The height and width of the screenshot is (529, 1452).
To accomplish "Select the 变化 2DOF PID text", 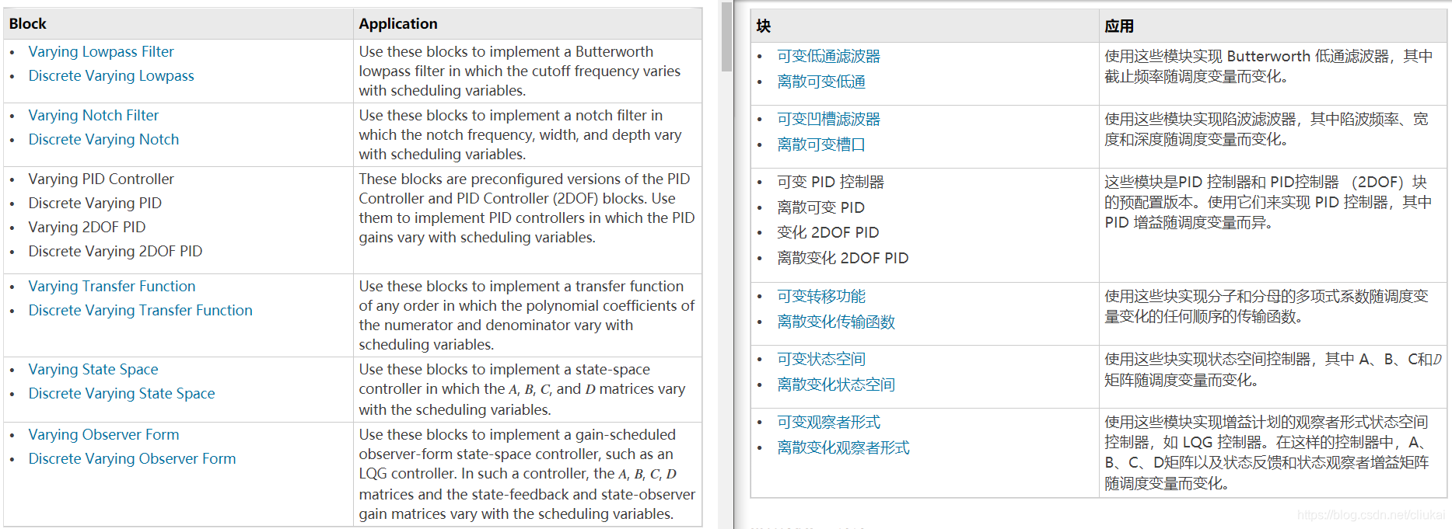I will [x=827, y=233].
